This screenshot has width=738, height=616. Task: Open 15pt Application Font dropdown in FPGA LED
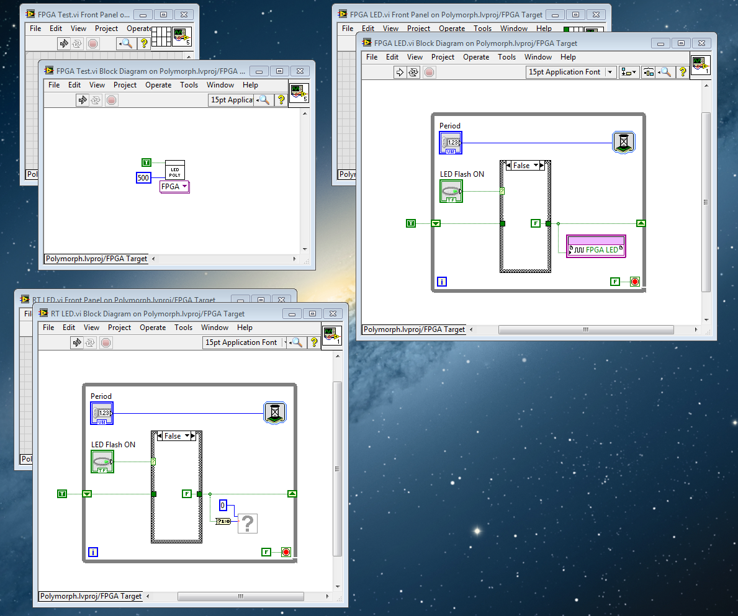(610, 72)
